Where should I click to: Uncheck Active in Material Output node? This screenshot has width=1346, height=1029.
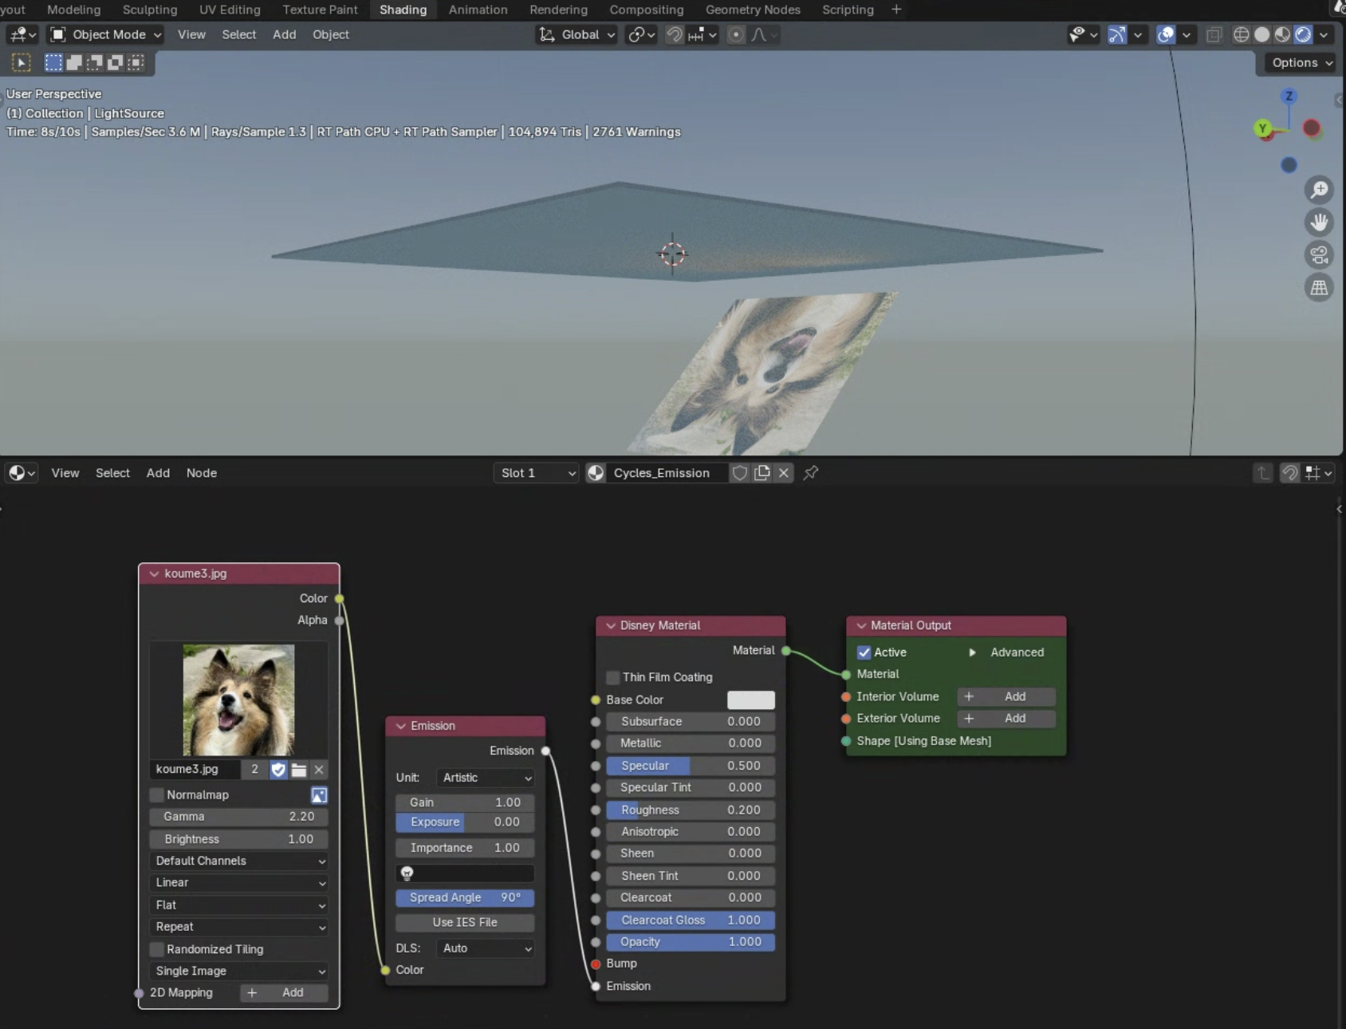[864, 652]
